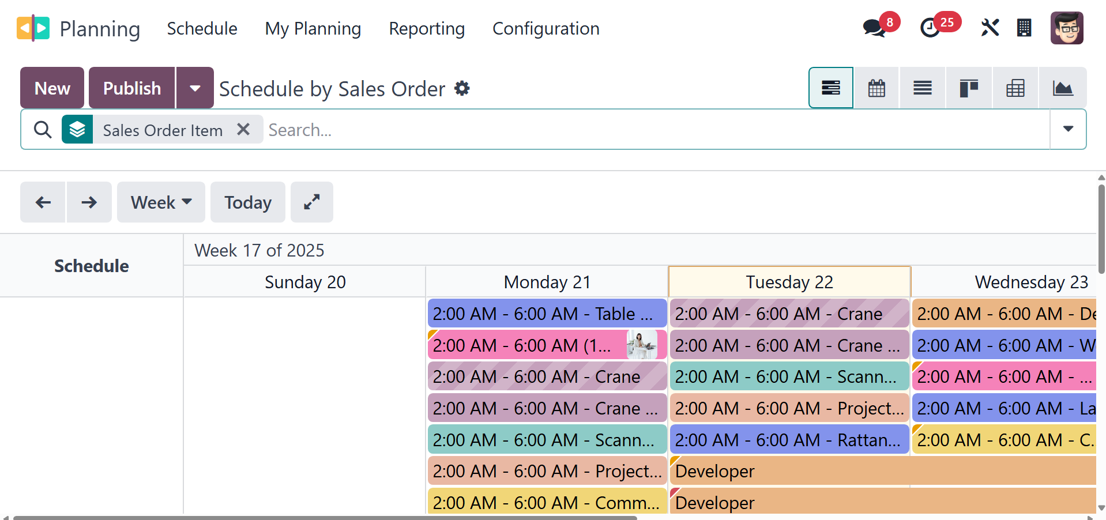Open the Configuration menu
Viewport: 1106px width, 520px height.
tap(546, 28)
